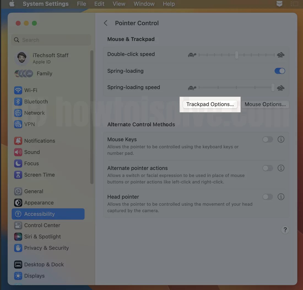This screenshot has height=290, width=303.
Task: Open Network settings
Action: coord(34,113)
